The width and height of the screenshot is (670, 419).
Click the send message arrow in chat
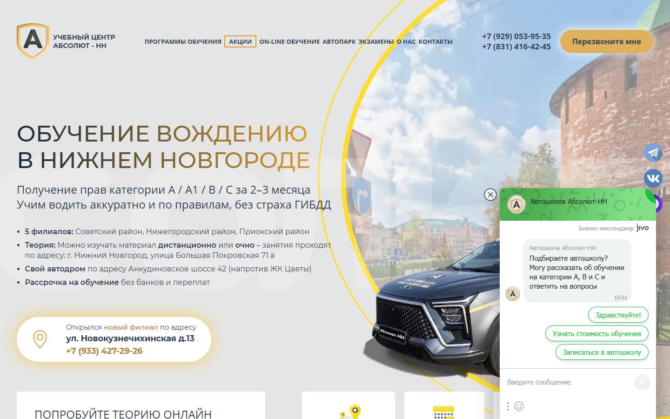pyautogui.click(x=642, y=382)
